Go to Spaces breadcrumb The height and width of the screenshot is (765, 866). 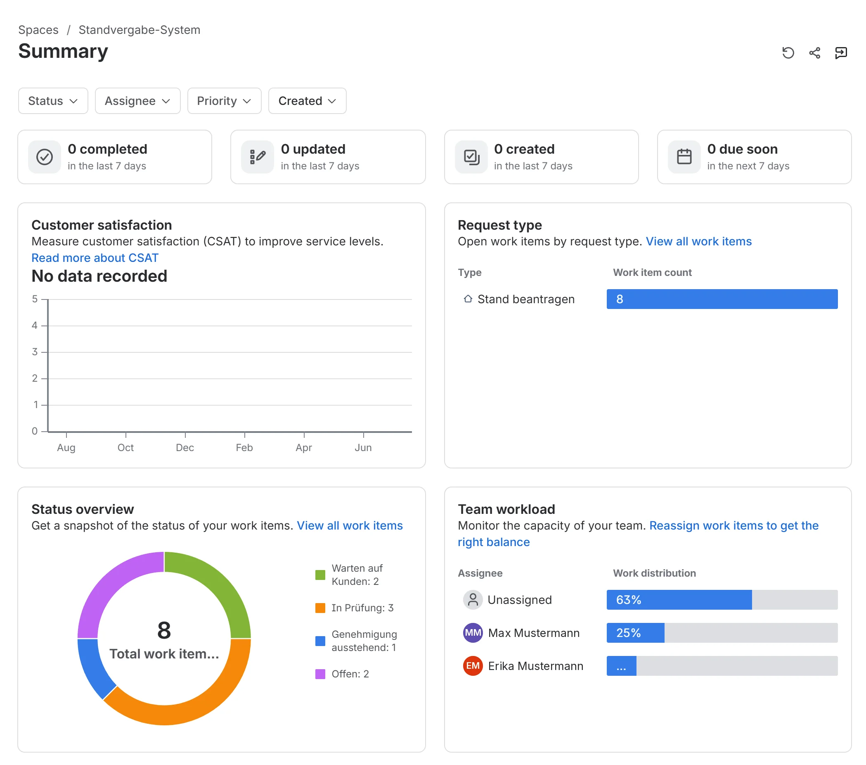(x=38, y=30)
